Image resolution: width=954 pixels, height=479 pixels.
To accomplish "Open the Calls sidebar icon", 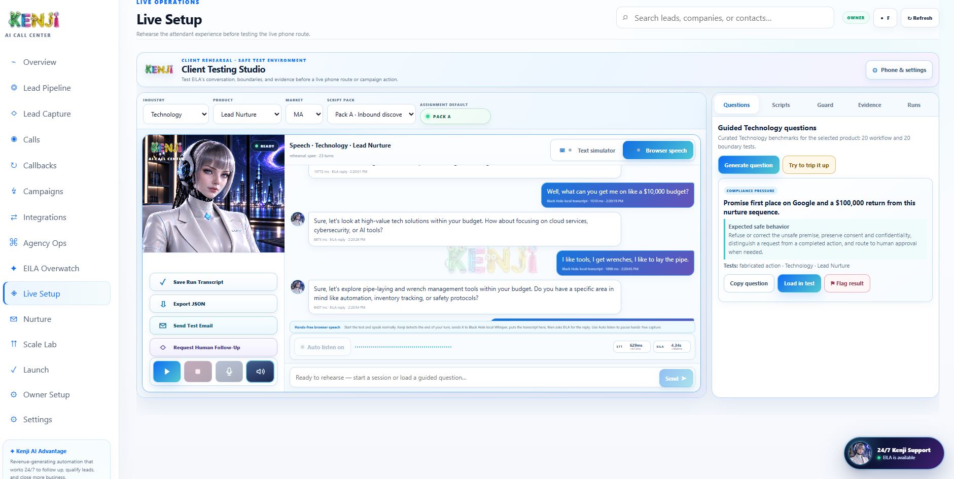I will click(14, 139).
